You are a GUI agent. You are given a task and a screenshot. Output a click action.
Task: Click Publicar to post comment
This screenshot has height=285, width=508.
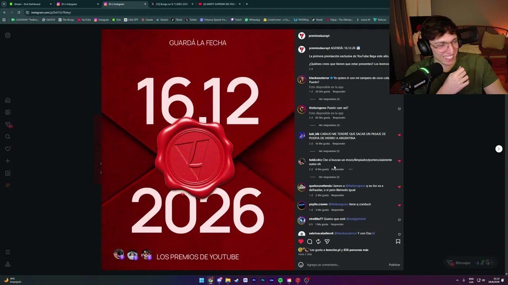point(394,265)
